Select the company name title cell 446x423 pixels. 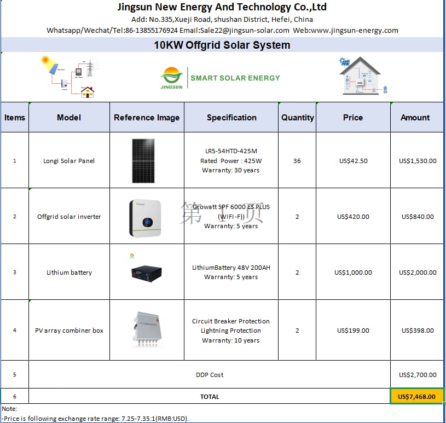(222, 7)
